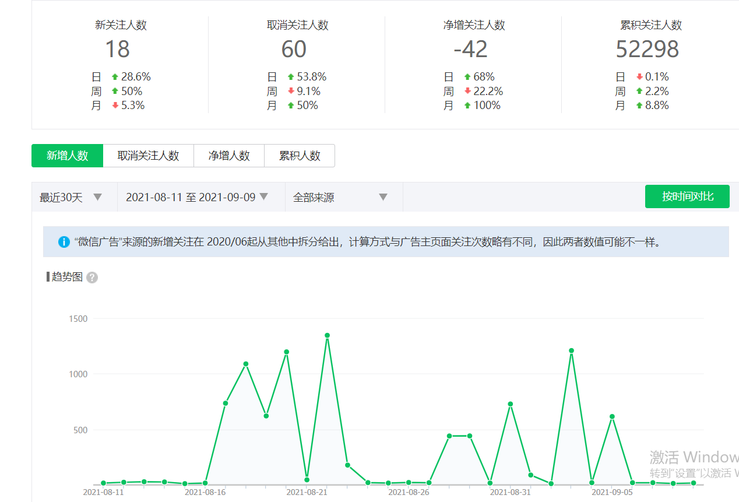Select the 新增人数 tab
Image resolution: width=739 pixels, height=502 pixels.
coord(68,156)
